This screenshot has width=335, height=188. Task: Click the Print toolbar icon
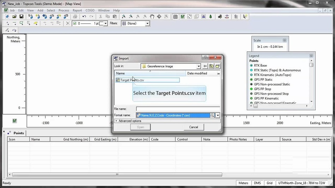point(75,17)
